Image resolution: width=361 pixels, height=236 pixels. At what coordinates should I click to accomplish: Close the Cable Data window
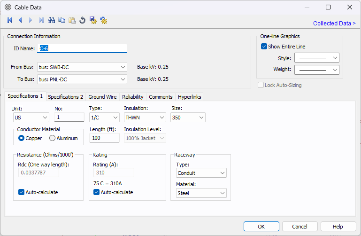349,7
